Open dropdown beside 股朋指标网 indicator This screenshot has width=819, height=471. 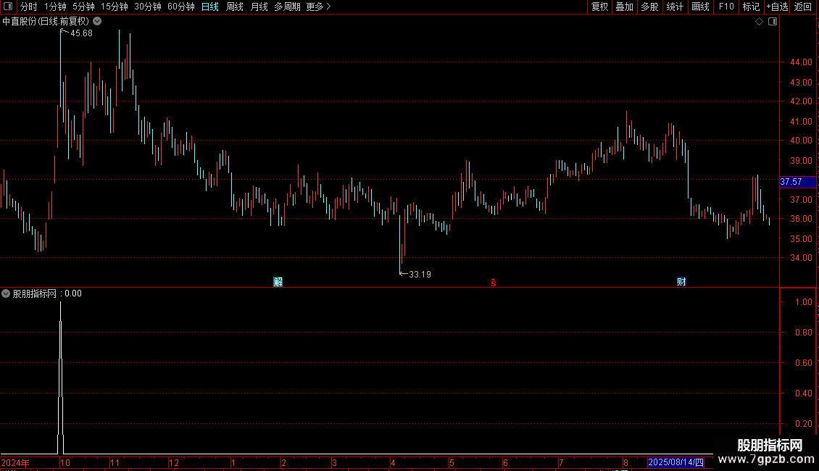(6, 293)
